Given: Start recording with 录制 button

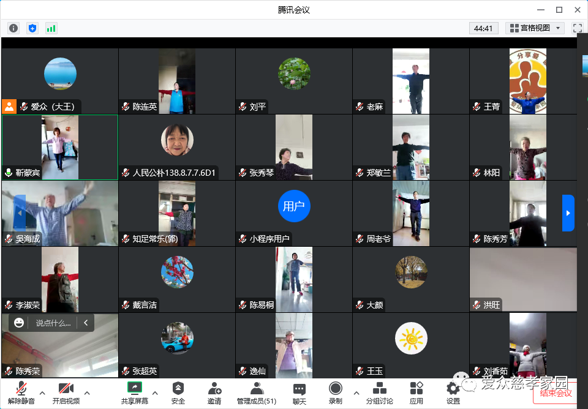Looking at the screenshot, I should 335,392.
